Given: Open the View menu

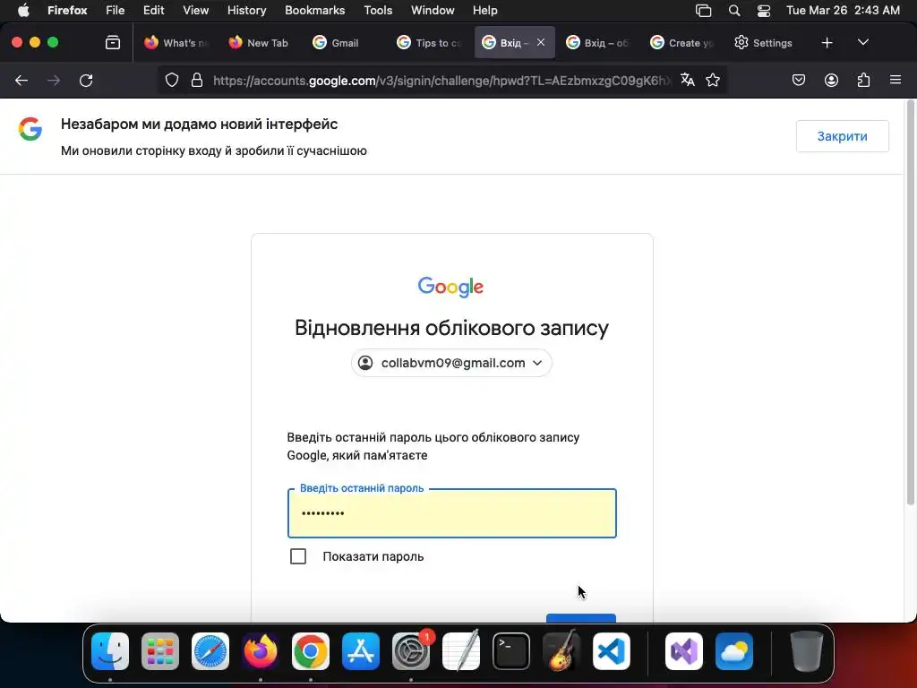Looking at the screenshot, I should coord(196,11).
